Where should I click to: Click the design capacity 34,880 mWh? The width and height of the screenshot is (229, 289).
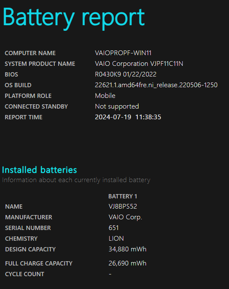tap(127, 249)
